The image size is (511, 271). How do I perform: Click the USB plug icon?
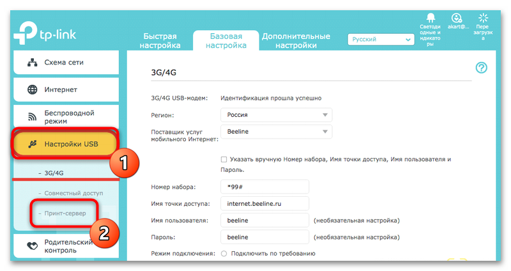click(32, 144)
